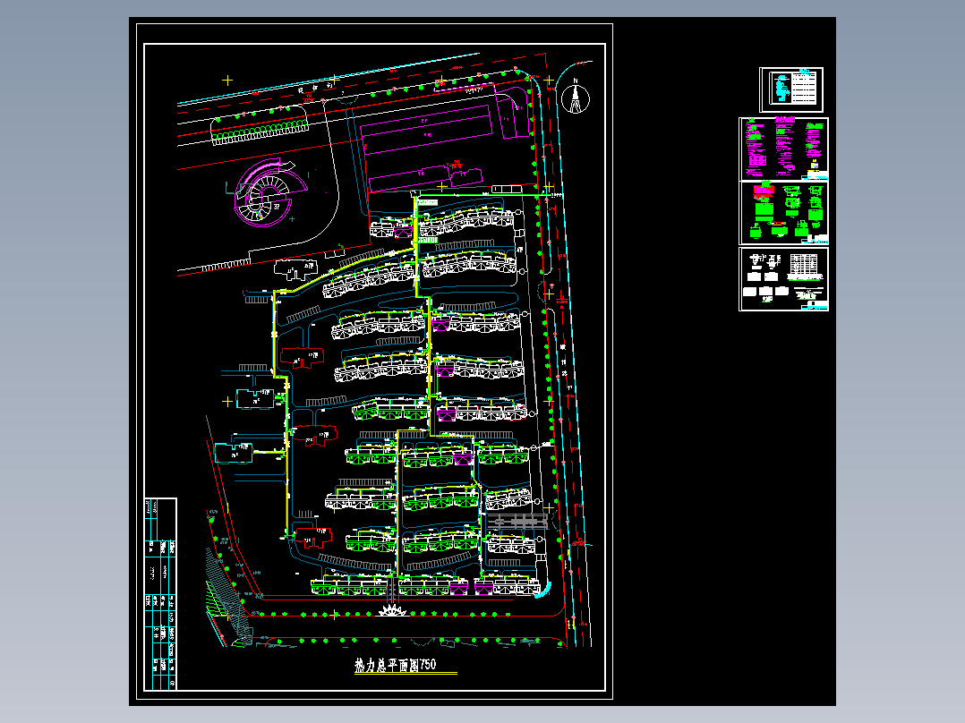Click the cyan curved arc at southeast corner
This screenshot has height=723, width=965.
[x=542, y=590]
